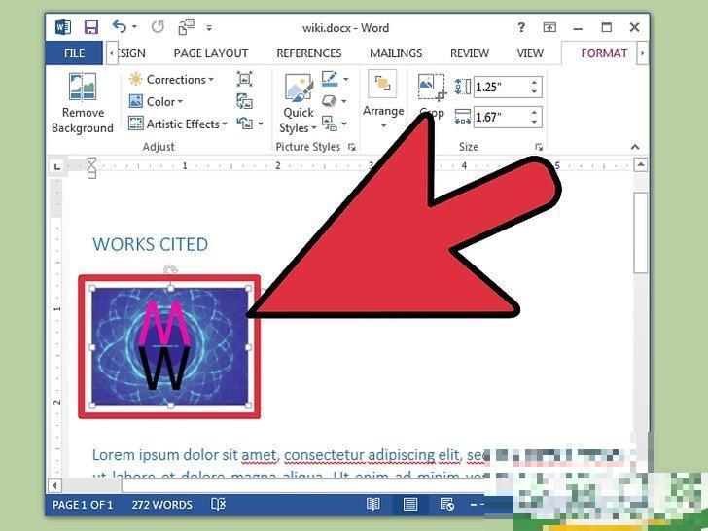The height and width of the screenshot is (531, 708).
Task: Expand the Corrections dropdown
Action: (175, 79)
